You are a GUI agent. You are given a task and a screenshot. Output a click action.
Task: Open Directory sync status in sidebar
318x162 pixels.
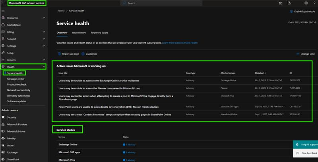coord(18,96)
